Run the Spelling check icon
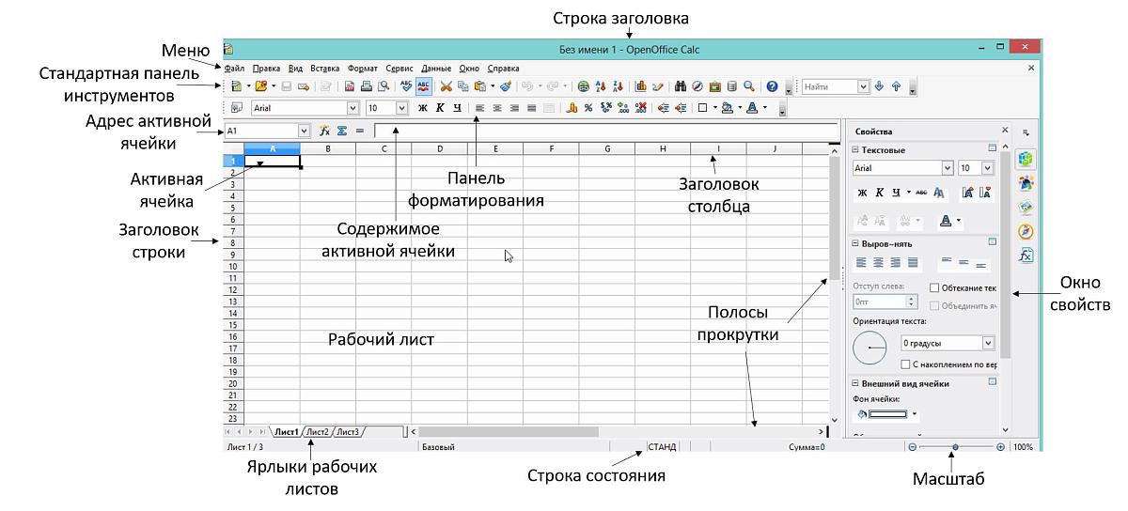Image resolution: width=1128 pixels, height=511 pixels. [x=406, y=86]
